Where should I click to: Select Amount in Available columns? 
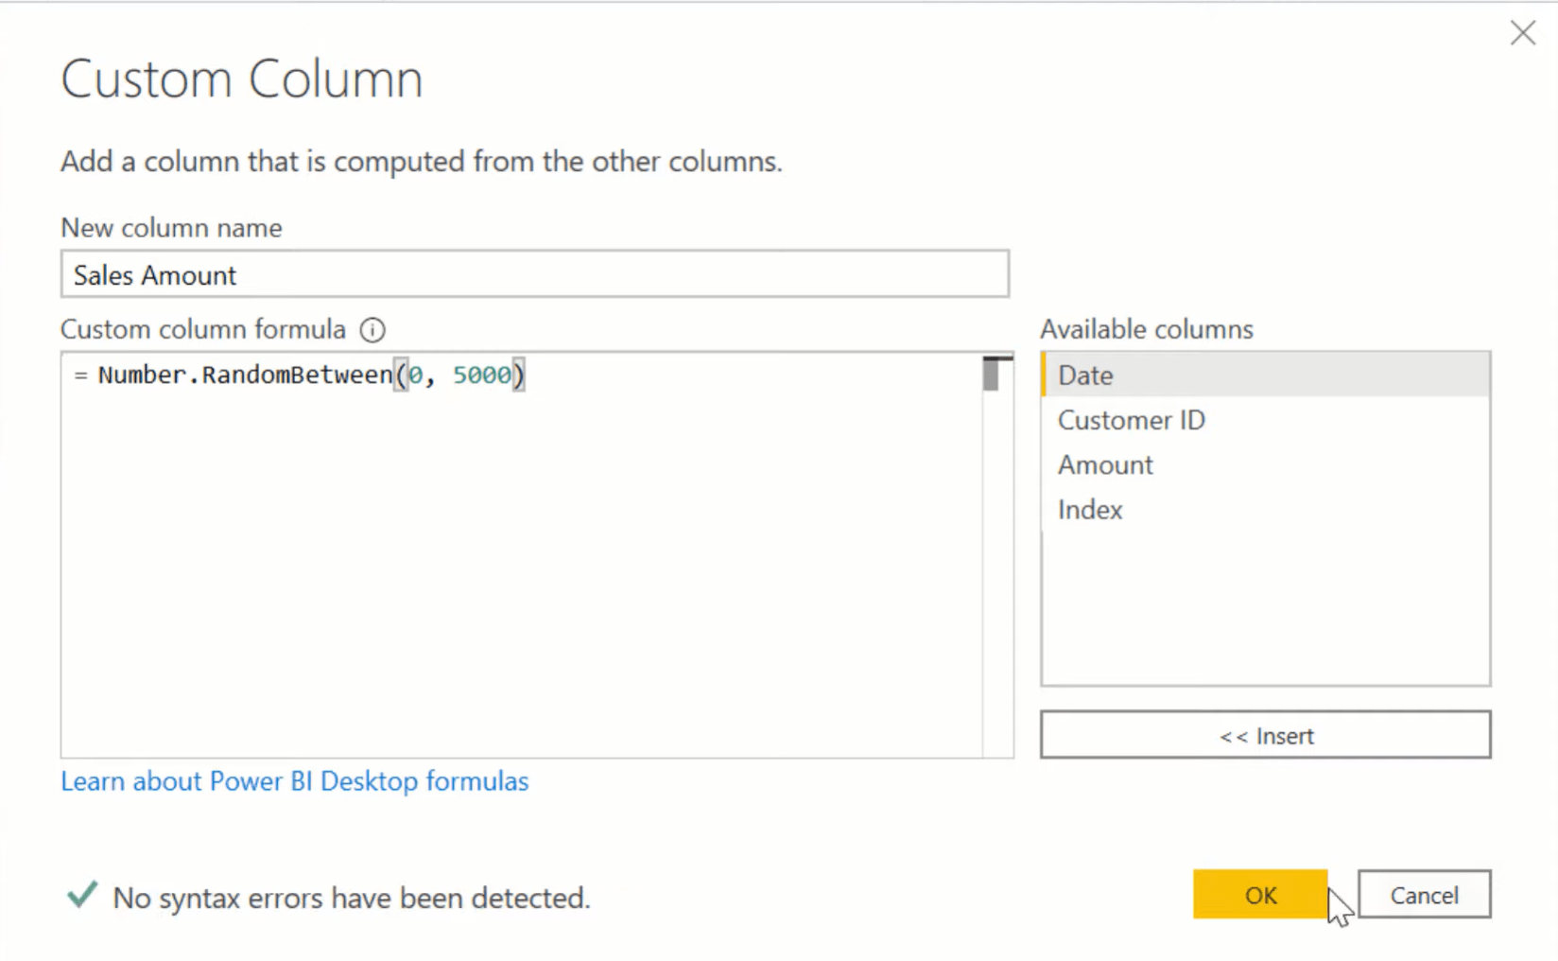point(1265,464)
